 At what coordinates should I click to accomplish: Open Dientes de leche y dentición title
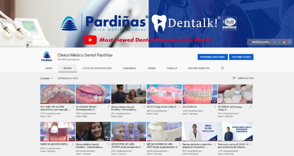pyautogui.click(x=197, y=146)
